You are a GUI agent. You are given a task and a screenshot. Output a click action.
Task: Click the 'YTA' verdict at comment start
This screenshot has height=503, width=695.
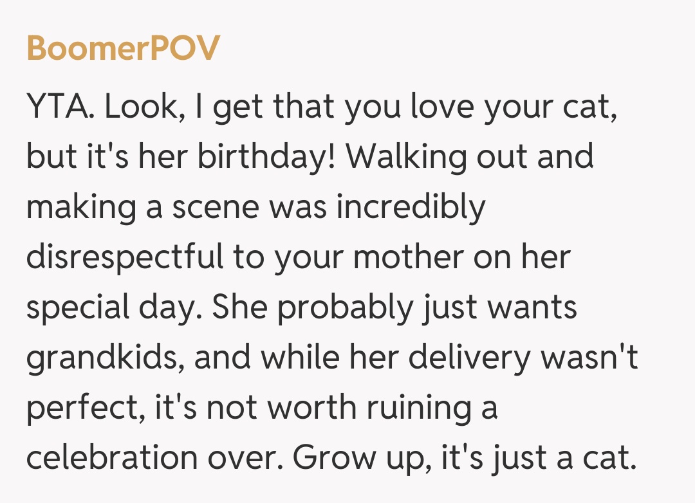[61, 108]
